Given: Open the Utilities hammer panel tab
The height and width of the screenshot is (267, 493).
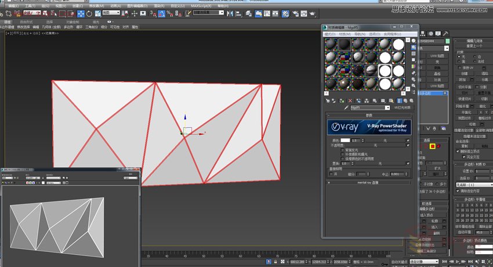Looking at the screenshot, I should [x=445, y=33].
